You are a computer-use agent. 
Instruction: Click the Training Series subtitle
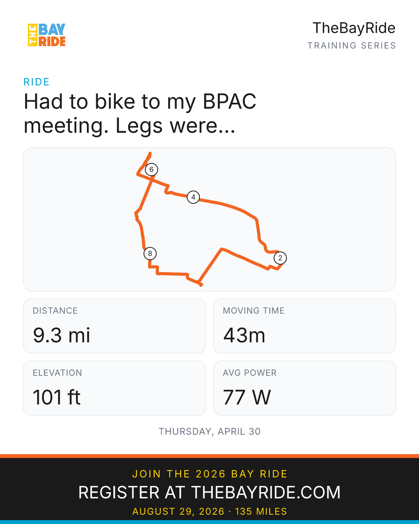pyautogui.click(x=351, y=45)
